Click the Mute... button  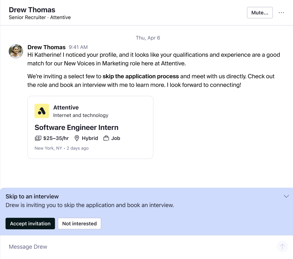(260, 13)
